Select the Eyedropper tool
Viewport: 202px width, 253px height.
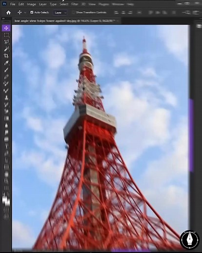point(6,63)
